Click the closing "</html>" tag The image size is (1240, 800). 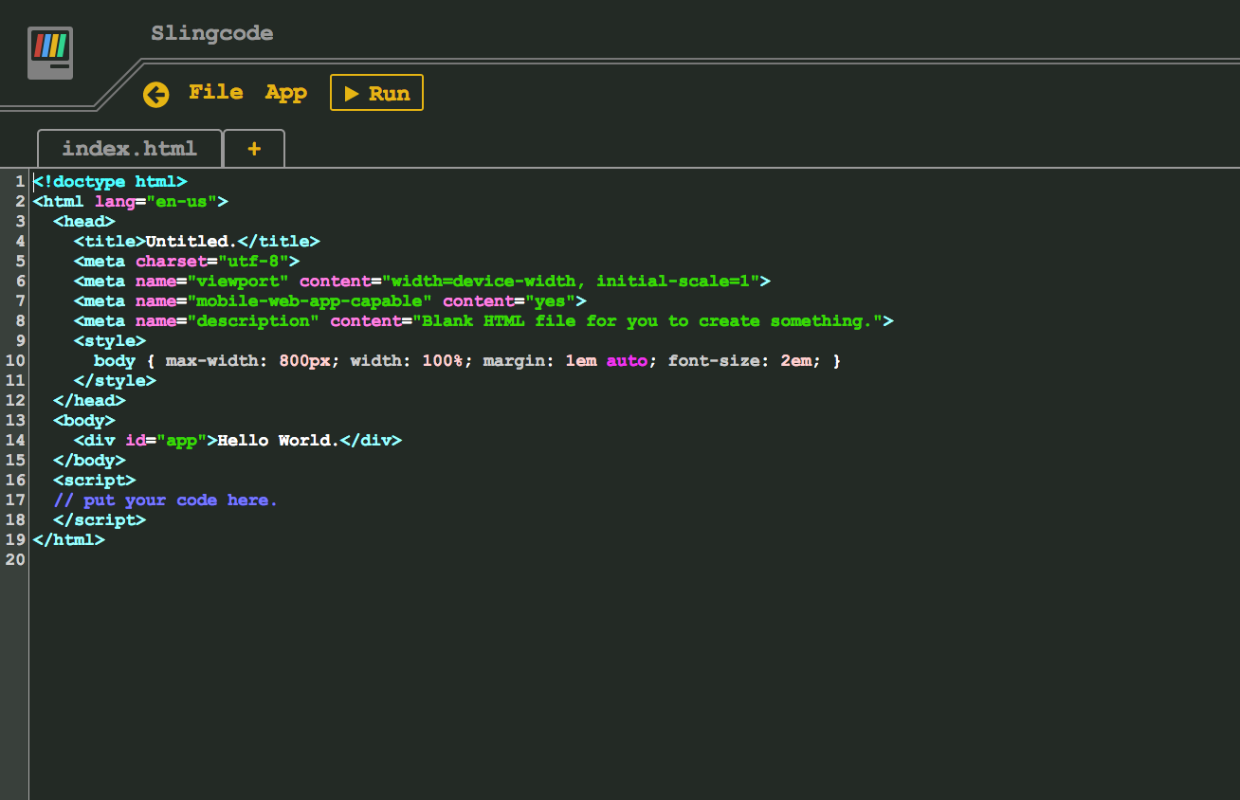click(x=68, y=539)
